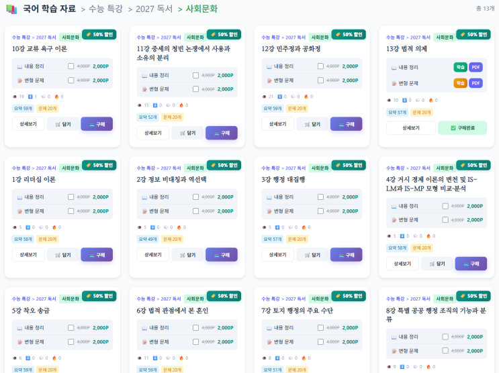Click the comment bubble icon on 13강 card
The height and width of the screenshot is (373, 499).
(x=417, y=101)
